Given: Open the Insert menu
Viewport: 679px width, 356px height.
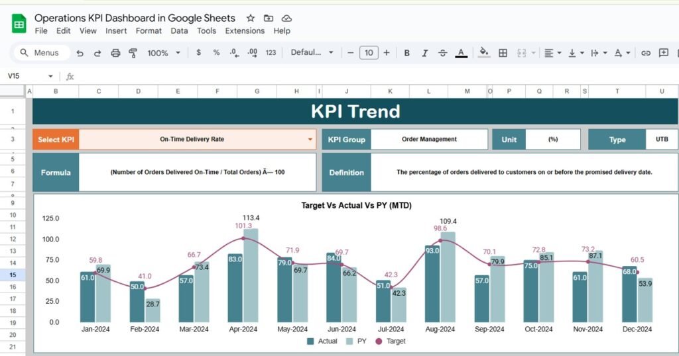Looking at the screenshot, I should pyautogui.click(x=116, y=30).
